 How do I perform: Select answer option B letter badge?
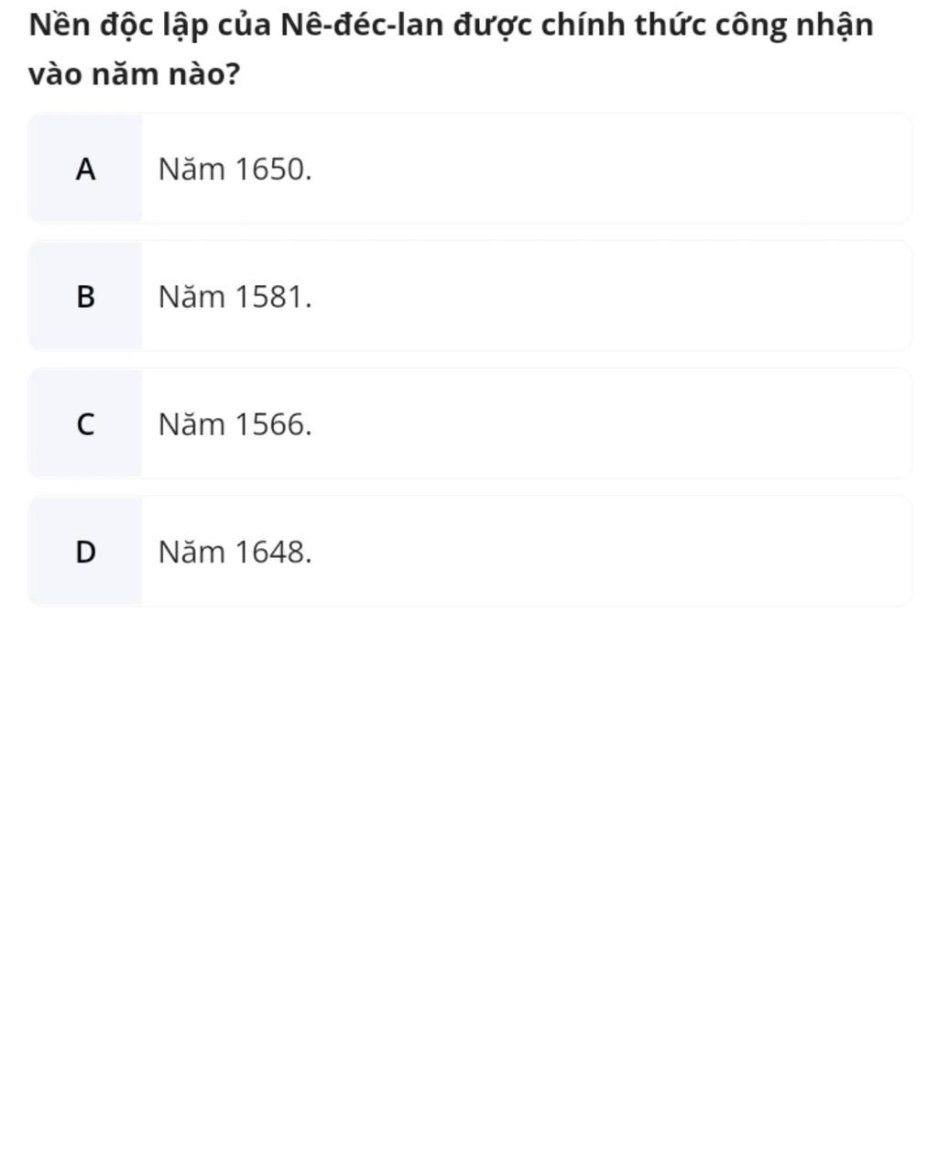click(85, 296)
